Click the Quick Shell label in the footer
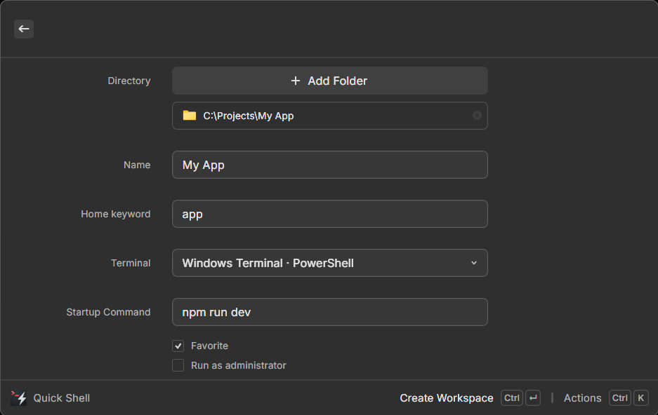This screenshot has height=415, width=658. coord(62,398)
